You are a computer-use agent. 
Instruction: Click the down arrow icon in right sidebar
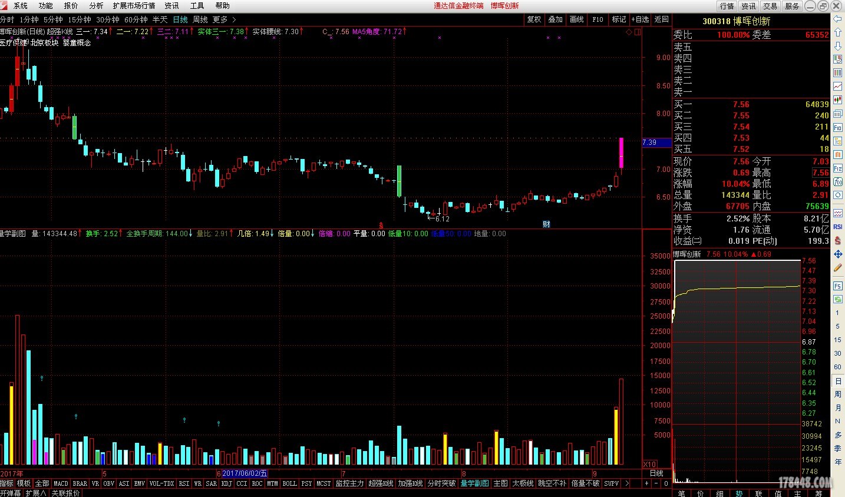pos(837,46)
